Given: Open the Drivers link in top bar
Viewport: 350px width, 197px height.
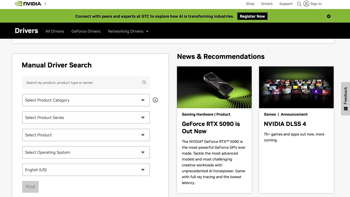Looking at the screenshot, I should pyautogui.click(x=267, y=4).
